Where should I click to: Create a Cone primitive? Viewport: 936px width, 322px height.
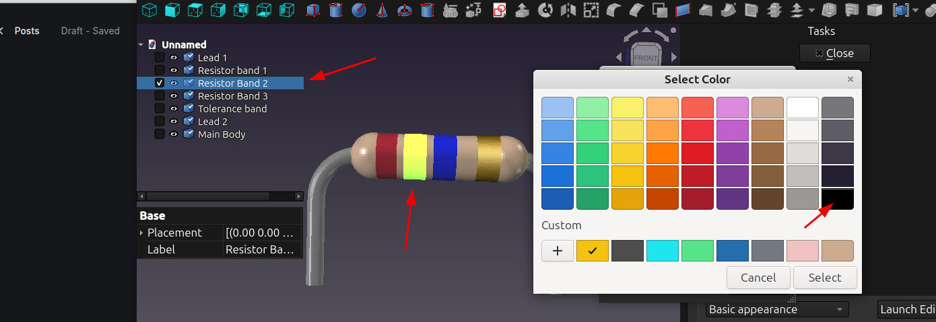(382, 10)
